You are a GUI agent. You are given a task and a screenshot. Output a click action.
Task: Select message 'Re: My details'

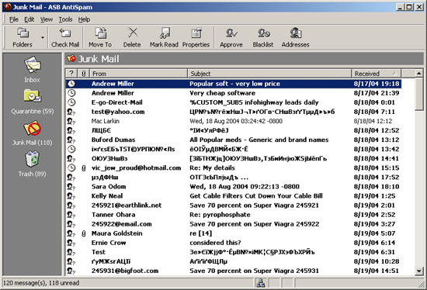234,167
